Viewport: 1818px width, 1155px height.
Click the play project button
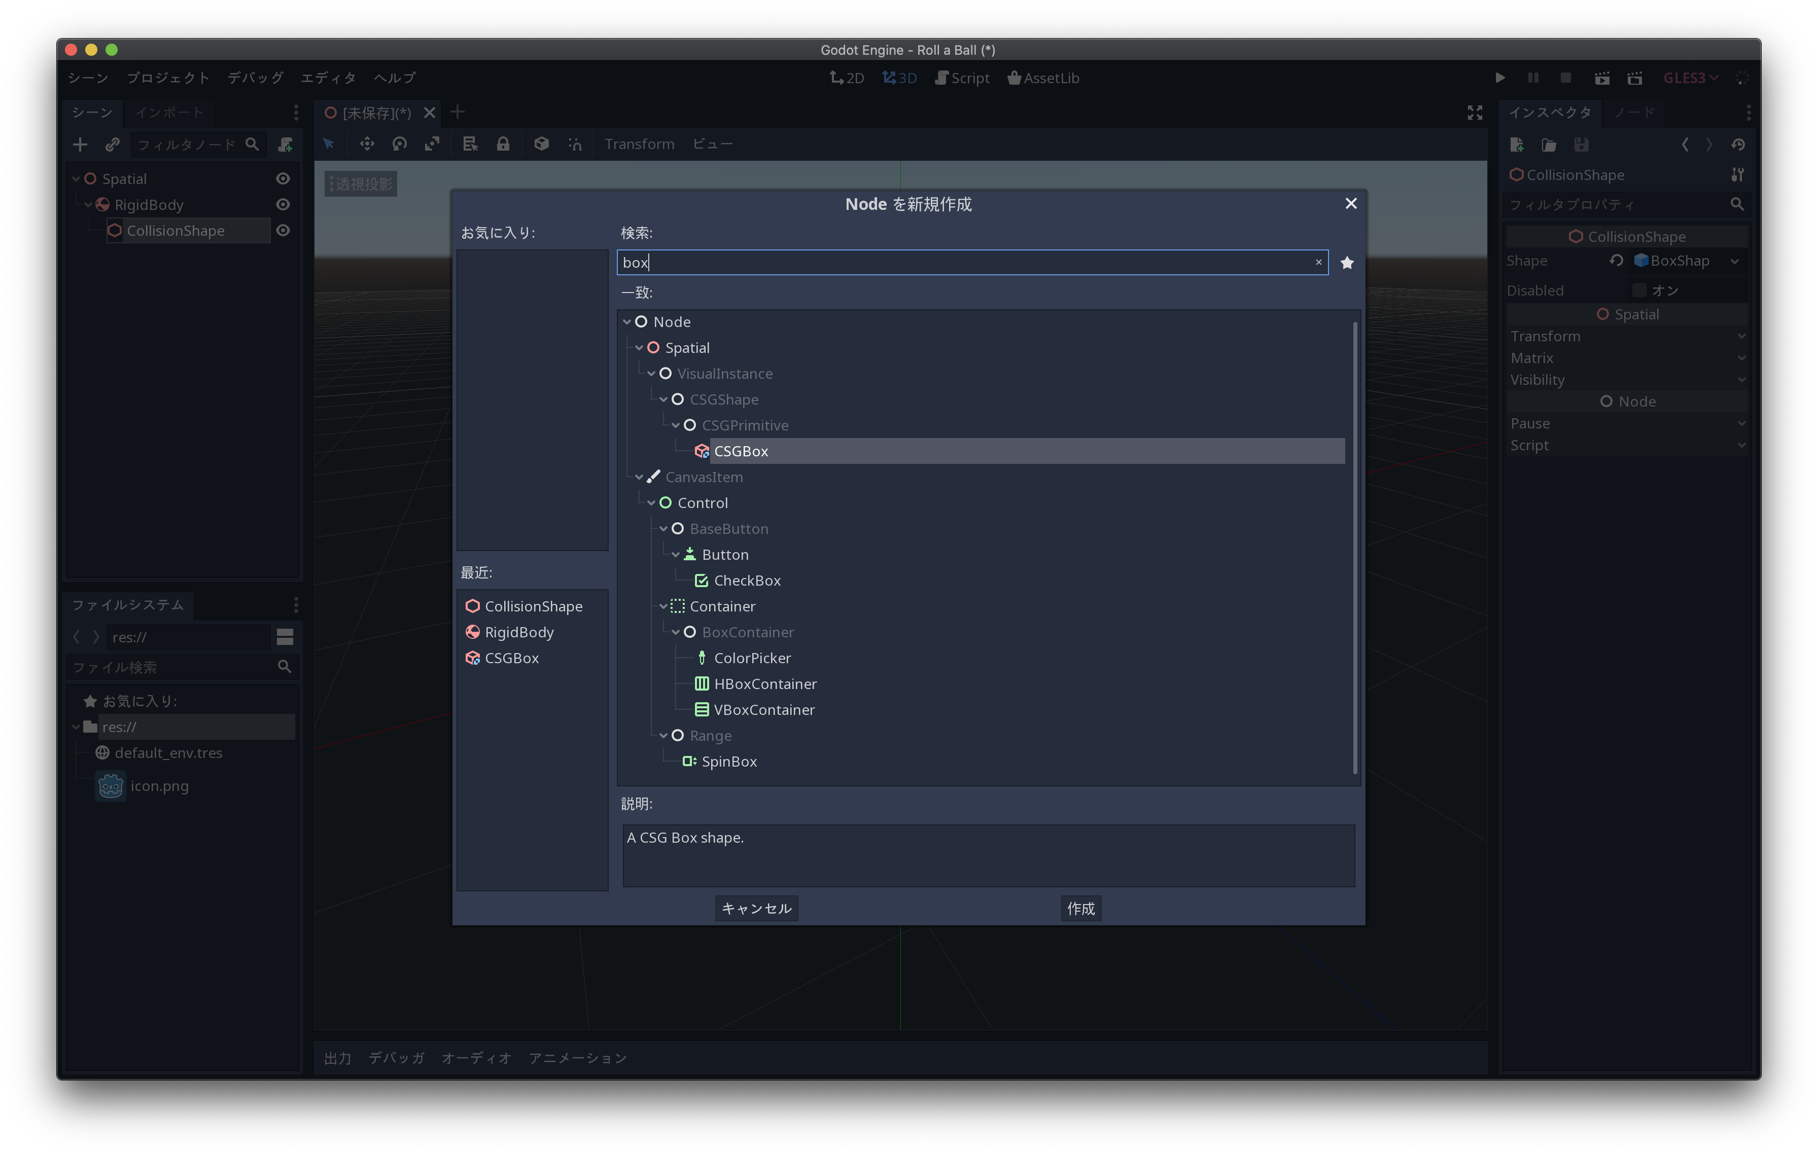[1500, 78]
